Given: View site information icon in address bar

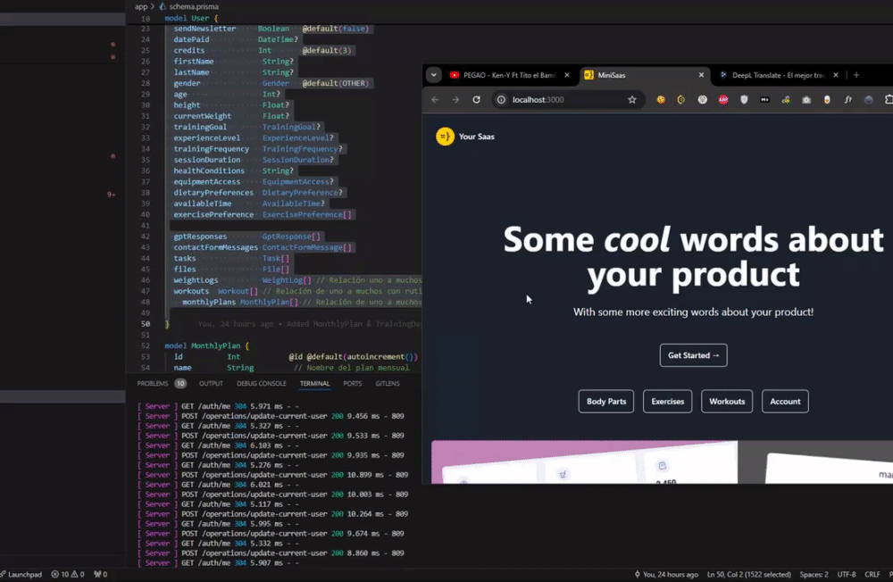Looking at the screenshot, I should (x=501, y=100).
